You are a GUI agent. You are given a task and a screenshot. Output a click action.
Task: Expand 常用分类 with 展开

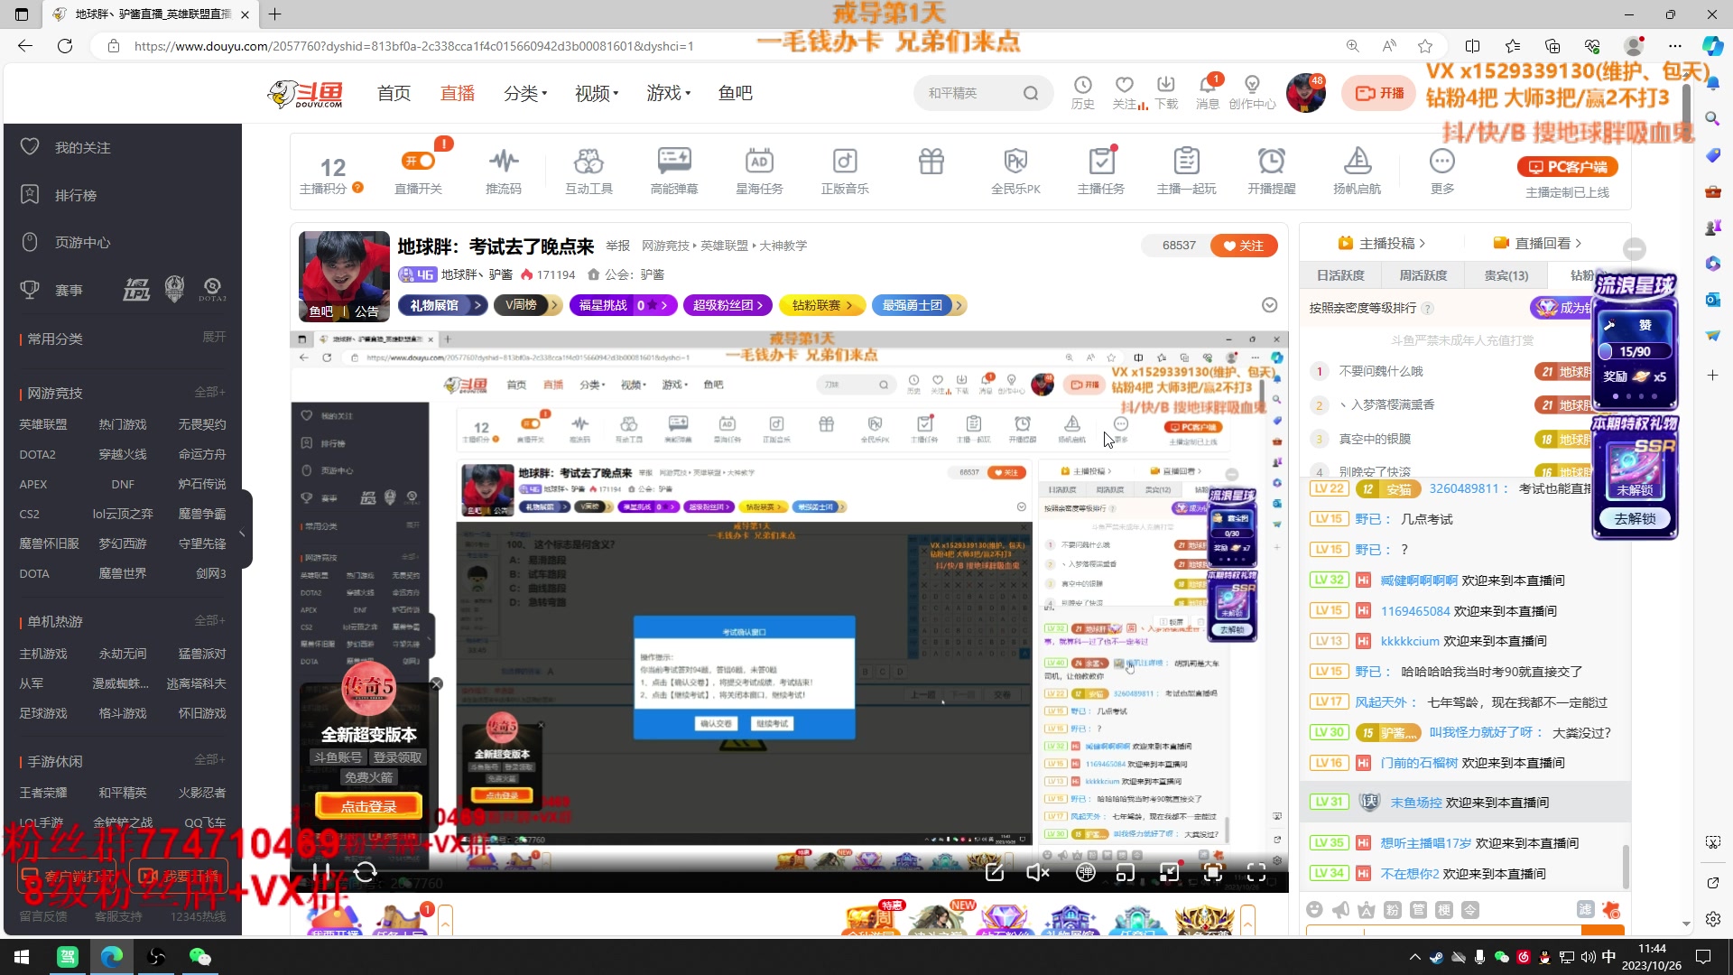click(214, 337)
